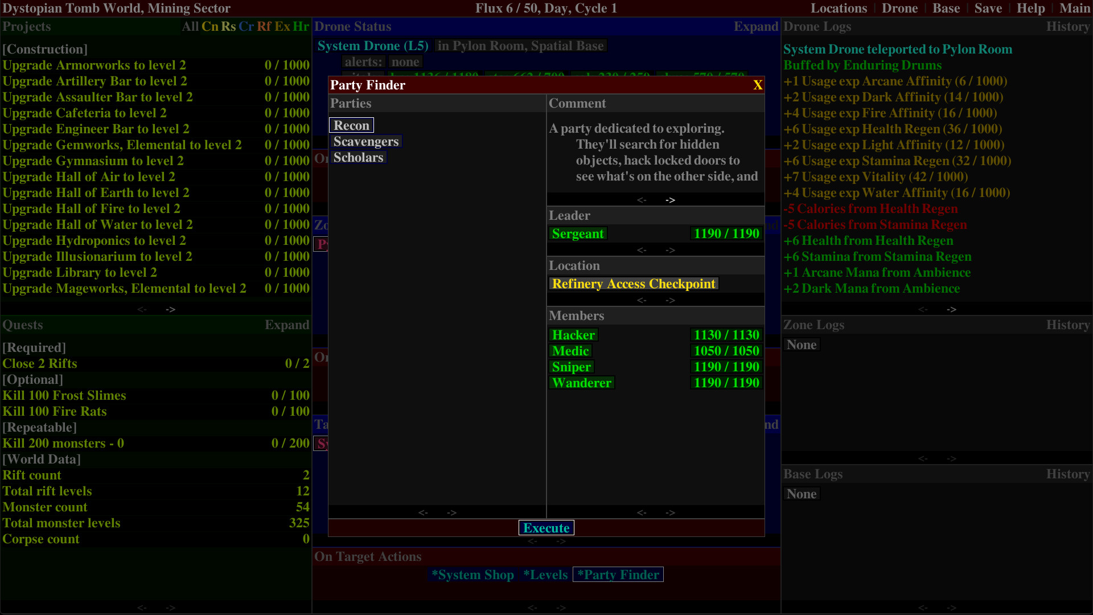Select the Scholars party

(x=358, y=157)
